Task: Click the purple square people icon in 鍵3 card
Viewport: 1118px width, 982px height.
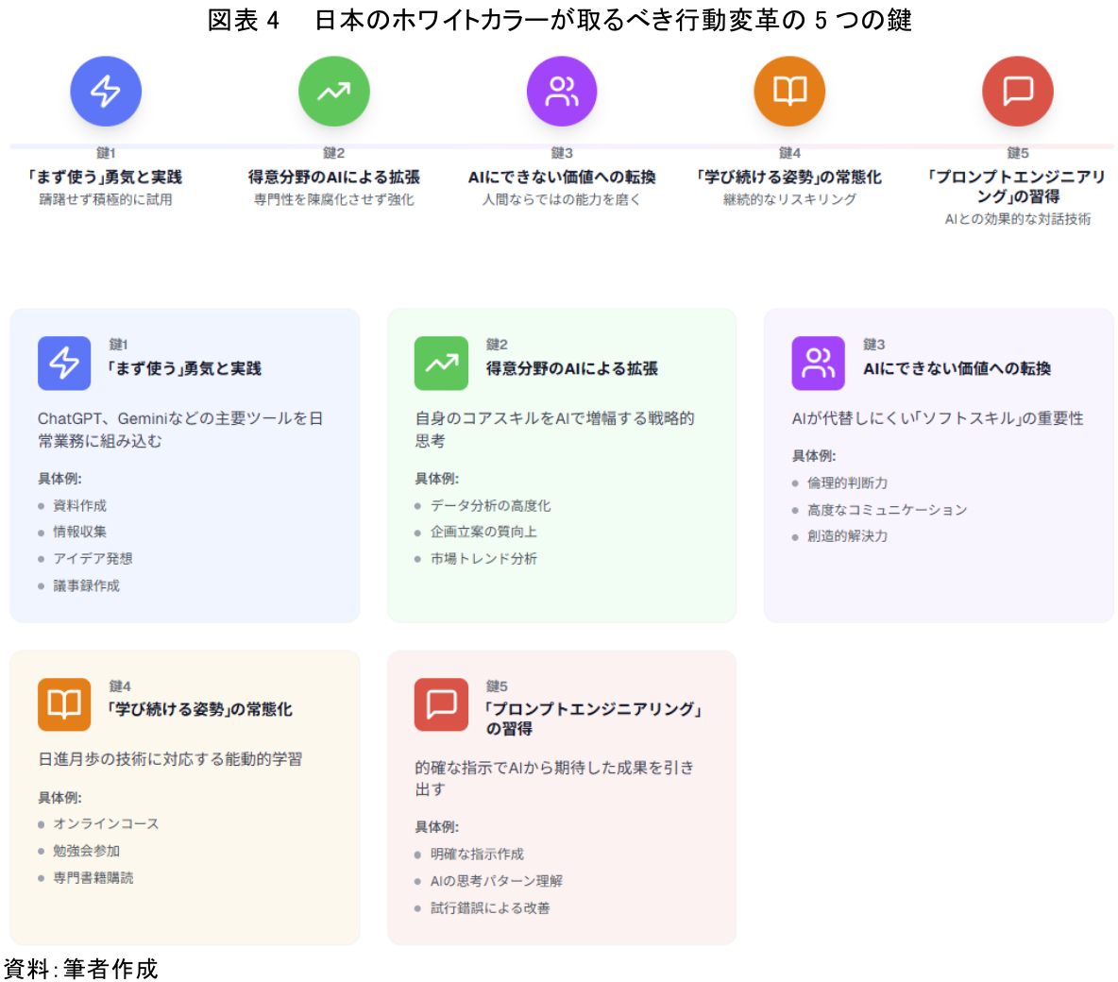Action: click(818, 364)
